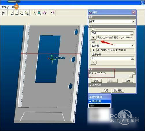Click the context help arrow icon
Image resolution: width=145 pixels, height=131 pixels.
[53, 13]
